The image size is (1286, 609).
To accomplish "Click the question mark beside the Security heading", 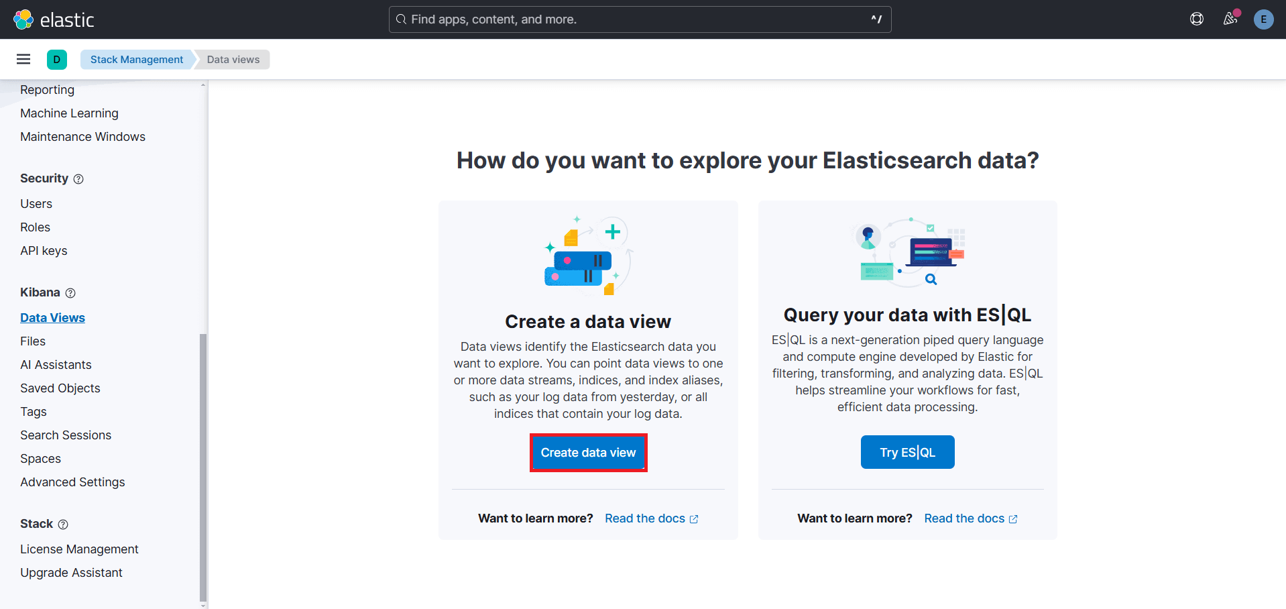I will pyautogui.click(x=78, y=178).
